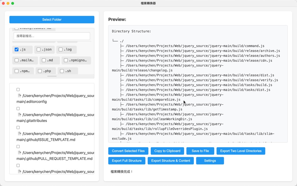Screen dimensions: 297x186
Task: Tick the .md extension checkbox
Action: point(44,60)
